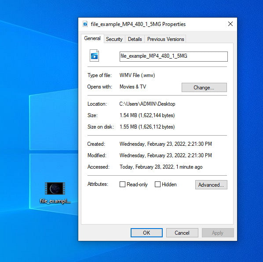Close the Properties dialog with the X
This screenshot has width=263, height=262.
point(230,24)
